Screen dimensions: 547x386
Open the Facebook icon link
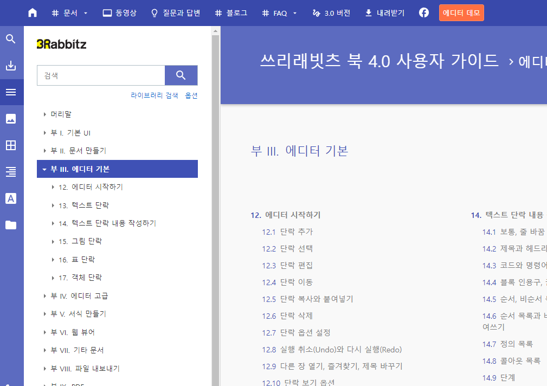point(423,13)
